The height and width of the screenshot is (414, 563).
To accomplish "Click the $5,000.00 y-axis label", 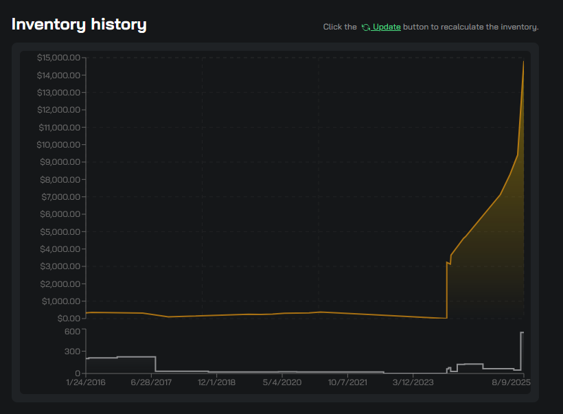I will (x=60, y=231).
